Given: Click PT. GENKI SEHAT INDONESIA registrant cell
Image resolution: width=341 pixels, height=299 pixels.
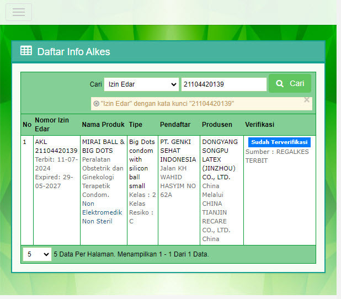Looking at the screenshot, I should 178,151.
